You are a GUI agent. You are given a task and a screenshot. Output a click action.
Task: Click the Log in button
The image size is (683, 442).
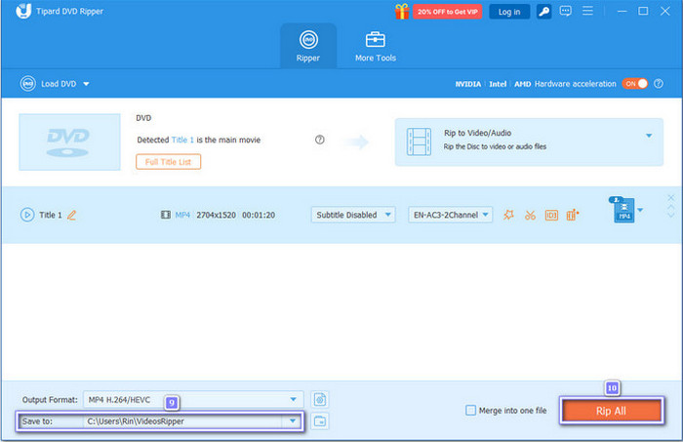point(509,12)
